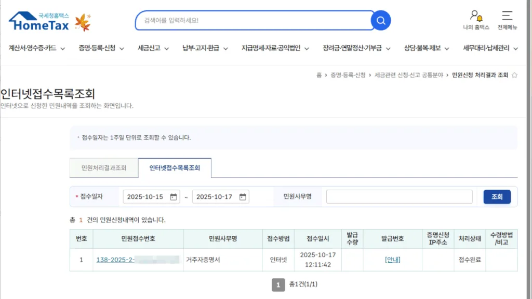Click page 1 pagination button
Image resolution: width=532 pixels, height=299 pixels.
pyautogui.click(x=278, y=284)
